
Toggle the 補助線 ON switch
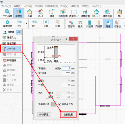[x=19, y=32]
